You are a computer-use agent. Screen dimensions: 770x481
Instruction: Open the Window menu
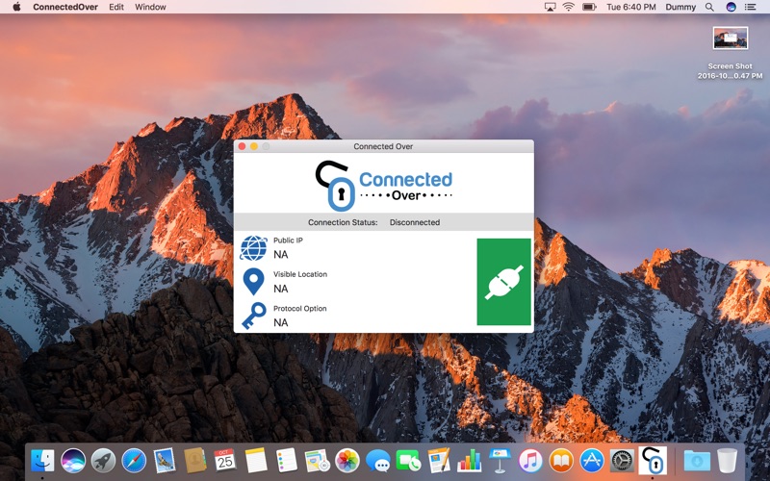[x=150, y=7]
